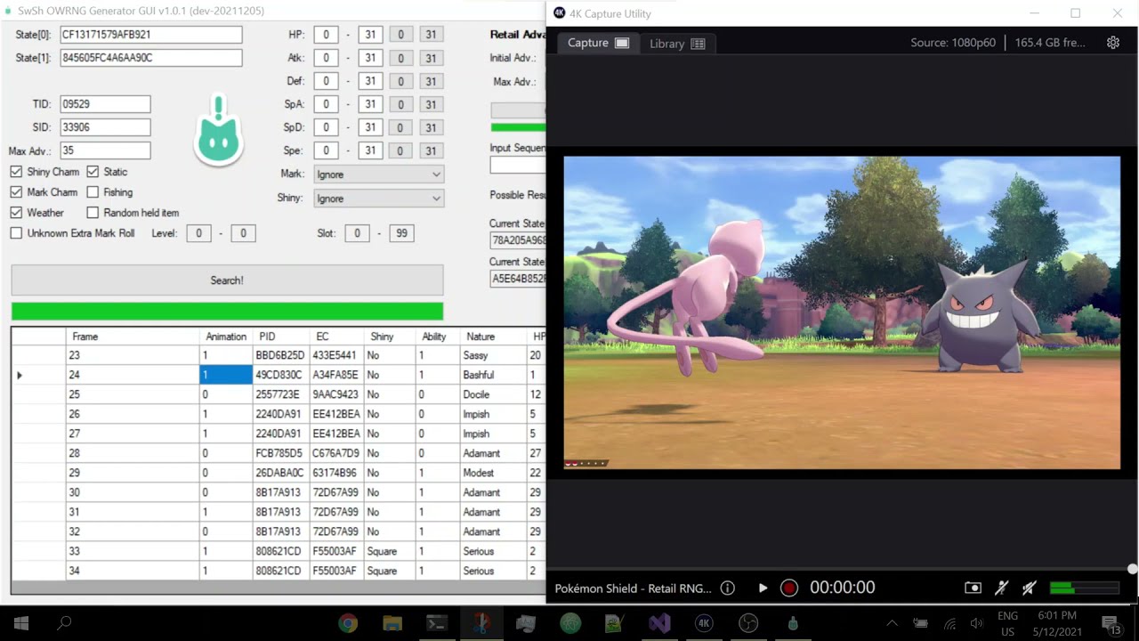Start playback with the play icon
The image size is (1139, 641).
[x=763, y=588]
